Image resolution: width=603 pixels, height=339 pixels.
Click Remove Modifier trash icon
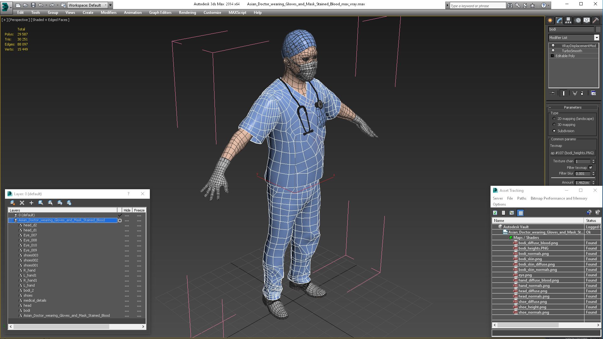click(x=582, y=93)
